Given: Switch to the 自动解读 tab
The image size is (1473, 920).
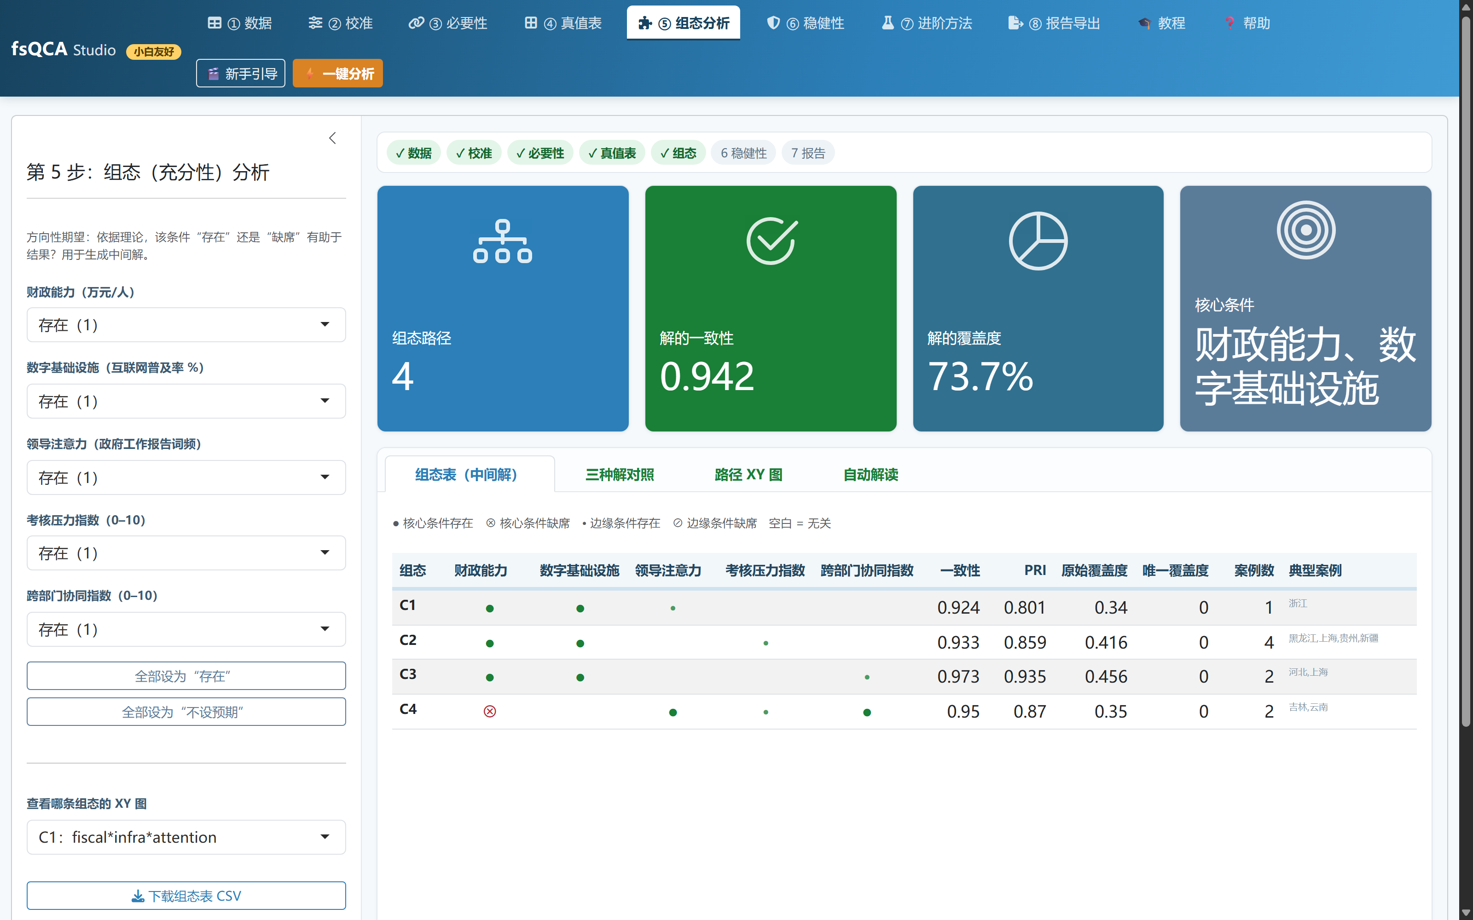Looking at the screenshot, I should [x=870, y=475].
